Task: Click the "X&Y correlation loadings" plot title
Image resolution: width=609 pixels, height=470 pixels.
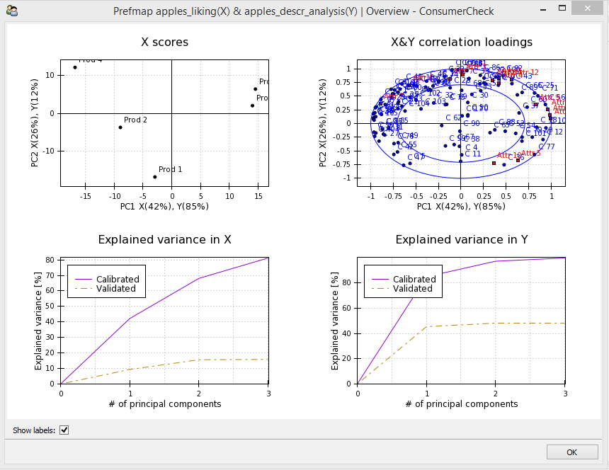Action: (x=462, y=42)
